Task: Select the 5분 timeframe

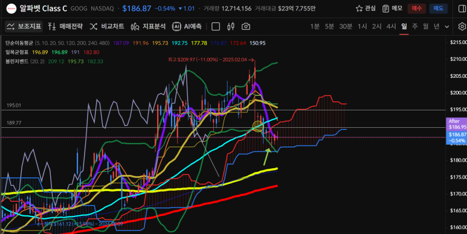Action: coord(329,27)
